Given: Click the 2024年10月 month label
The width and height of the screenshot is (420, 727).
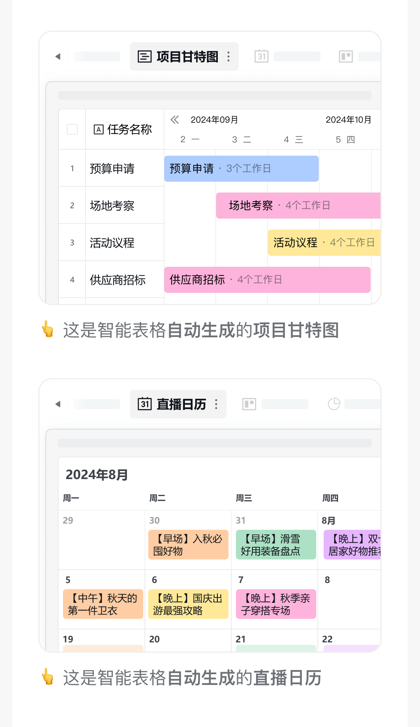Looking at the screenshot, I should click(349, 120).
